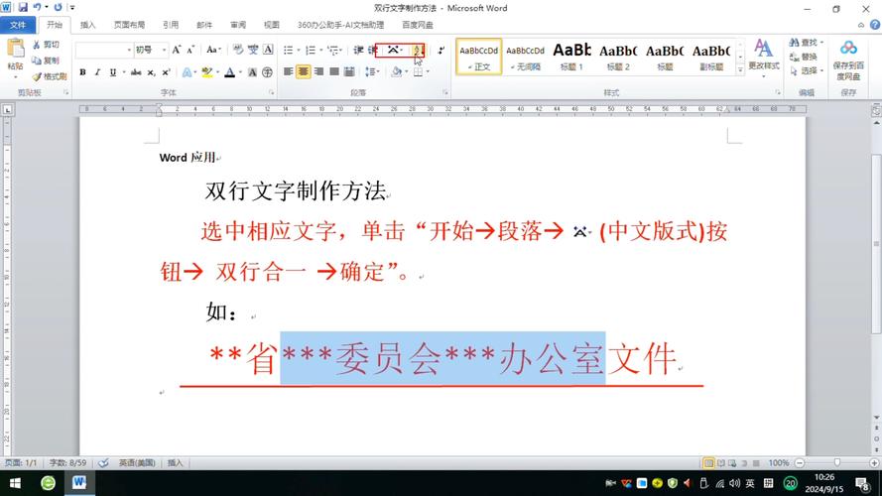Image resolution: width=882 pixels, height=496 pixels.
Task: Click the Enclosed Characters (字) icon
Action: (x=267, y=72)
